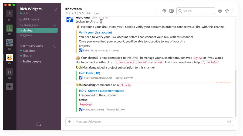Image resolution: width=243 pixels, height=136 pixels.
Task: Open notification bell preferences
Action: pos(56,9)
